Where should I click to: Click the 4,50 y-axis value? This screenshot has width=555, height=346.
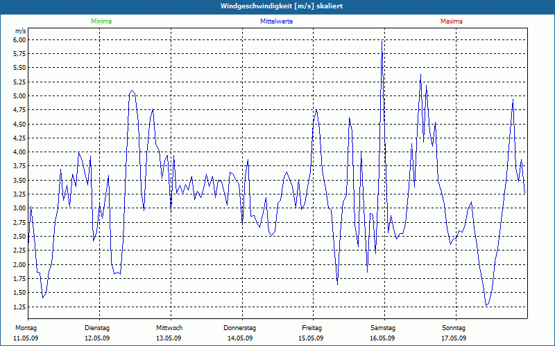click(19, 124)
